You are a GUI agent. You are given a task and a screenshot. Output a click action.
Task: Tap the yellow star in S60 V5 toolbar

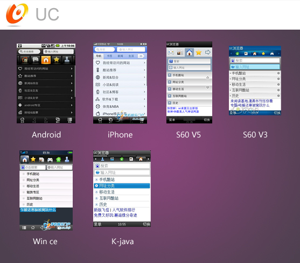pyautogui.click(x=199, y=52)
